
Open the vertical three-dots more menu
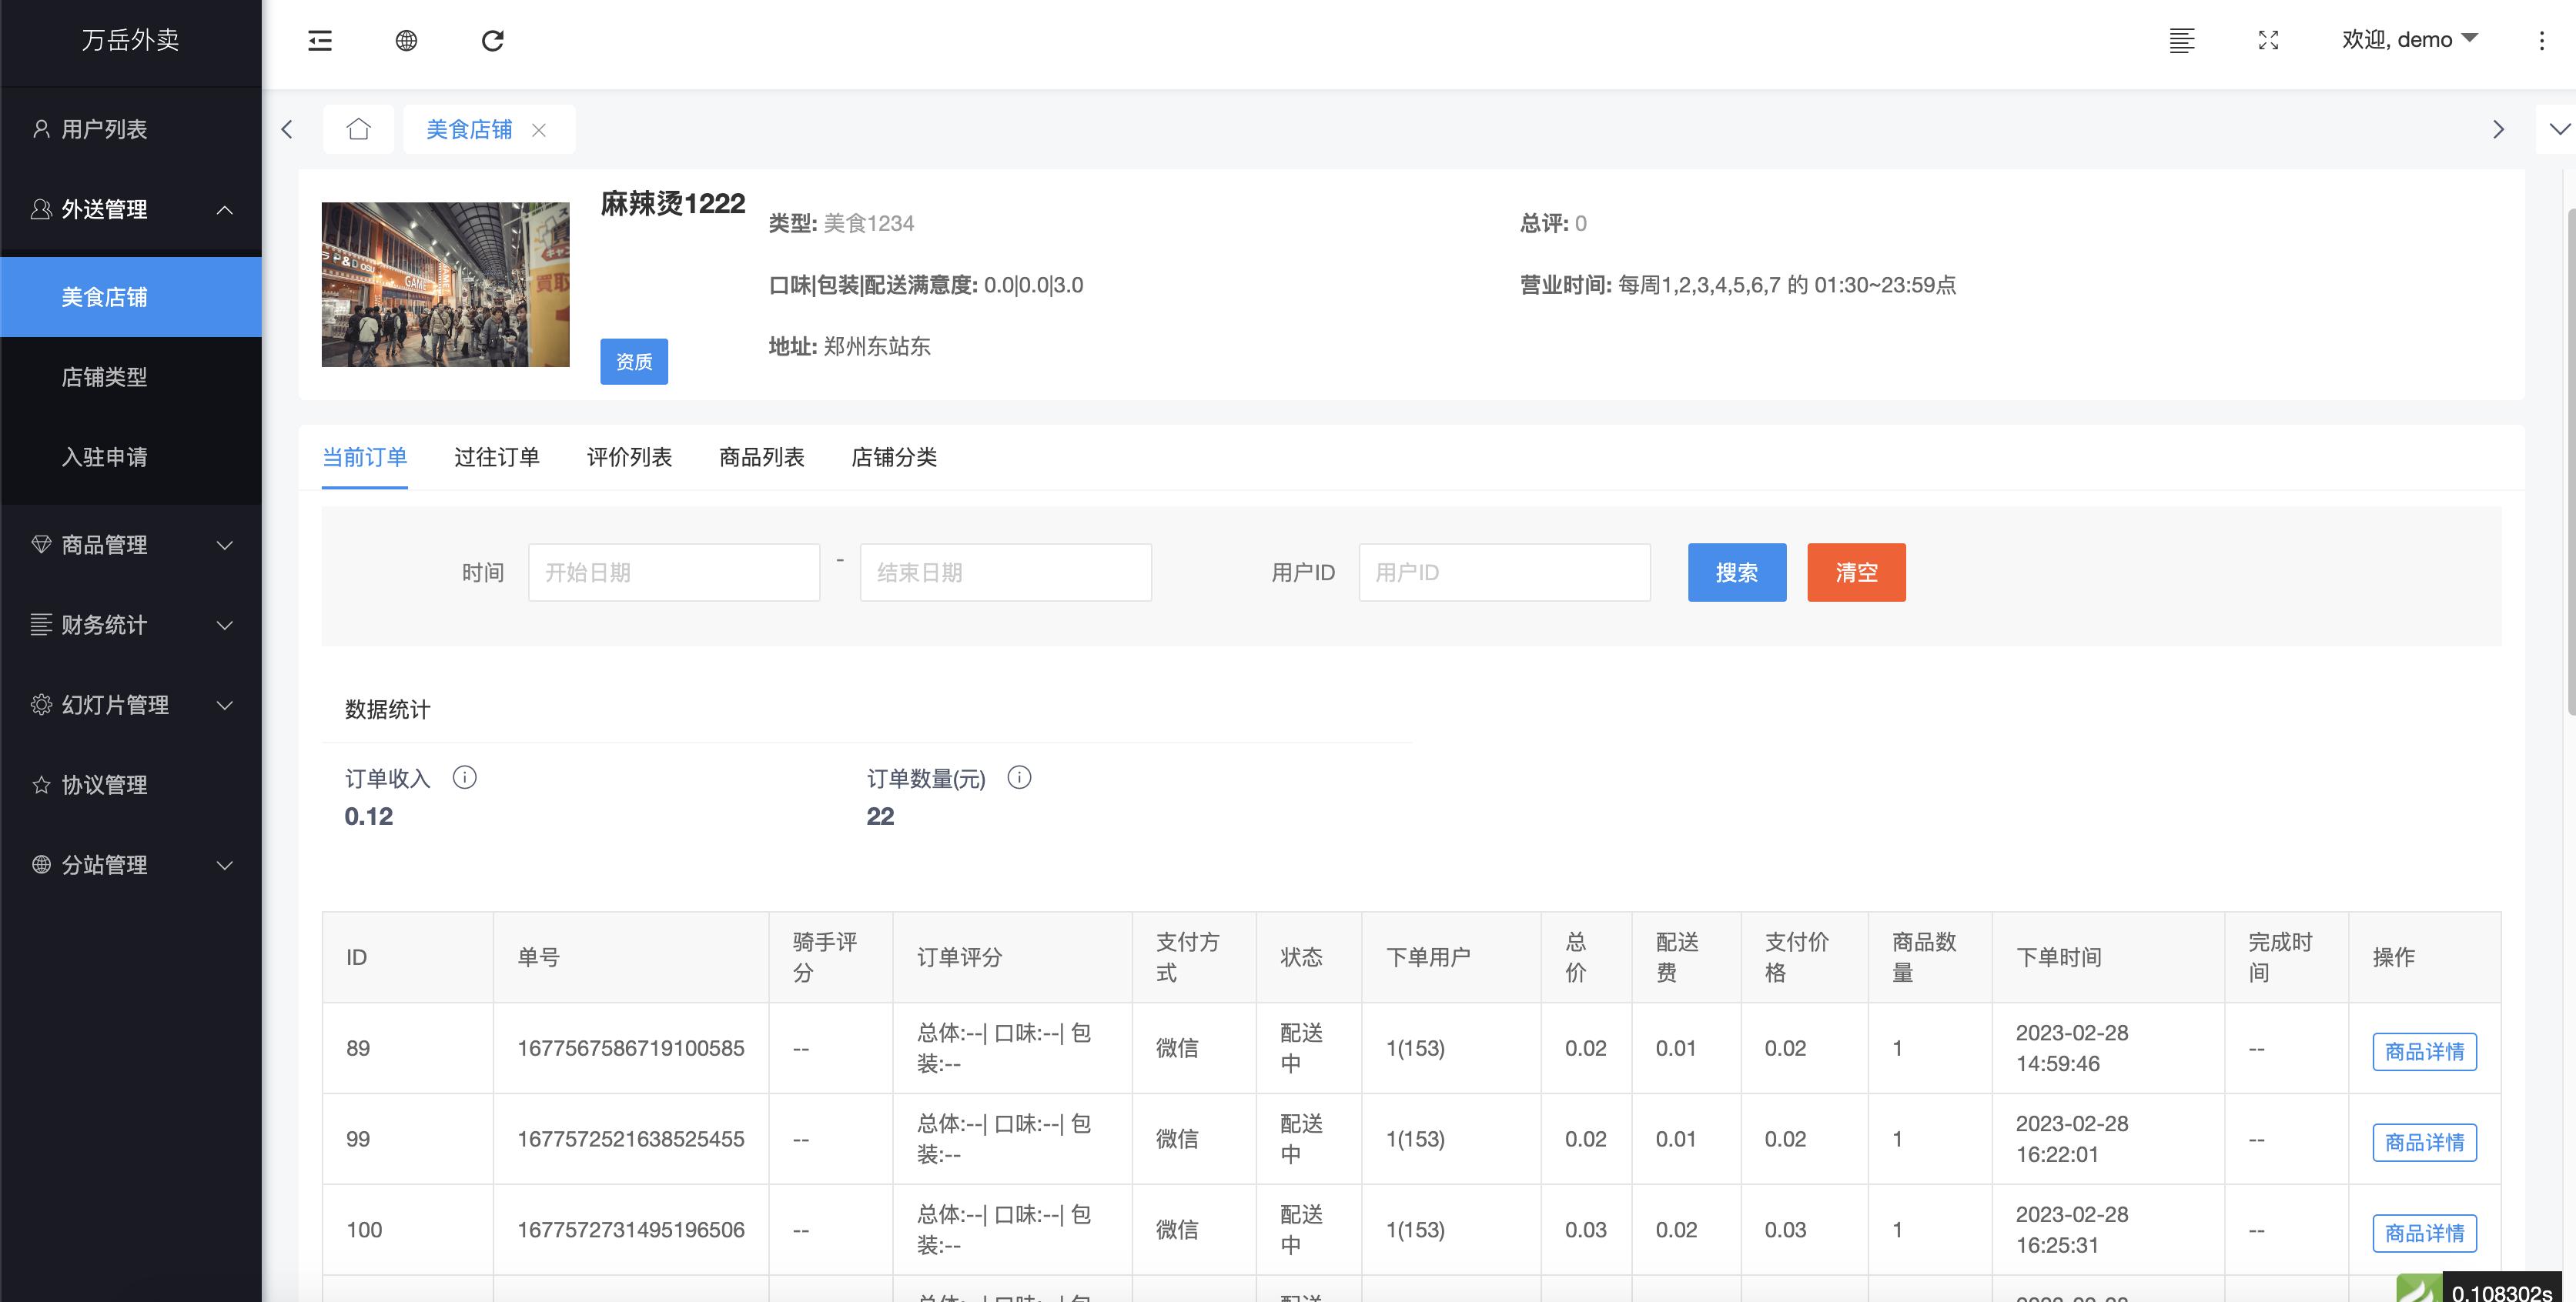(2541, 40)
